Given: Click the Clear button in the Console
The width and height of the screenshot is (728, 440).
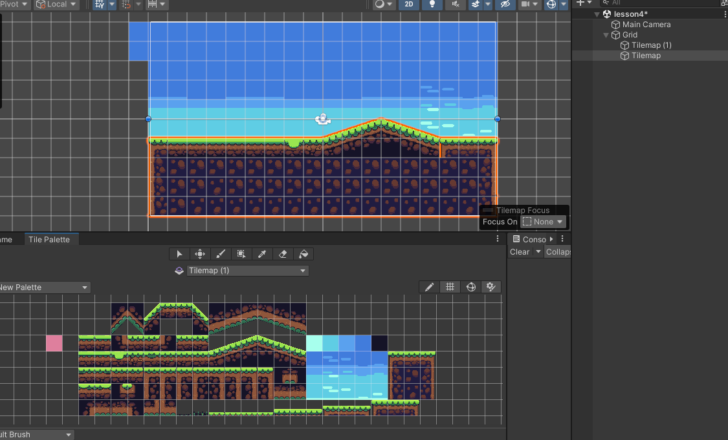Looking at the screenshot, I should pyautogui.click(x=520, y=251).
